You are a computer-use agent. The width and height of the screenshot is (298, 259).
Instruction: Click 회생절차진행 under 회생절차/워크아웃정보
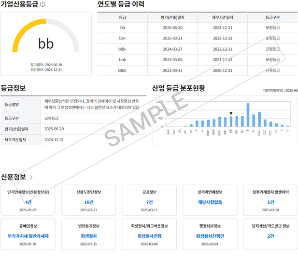coord(149,236)
